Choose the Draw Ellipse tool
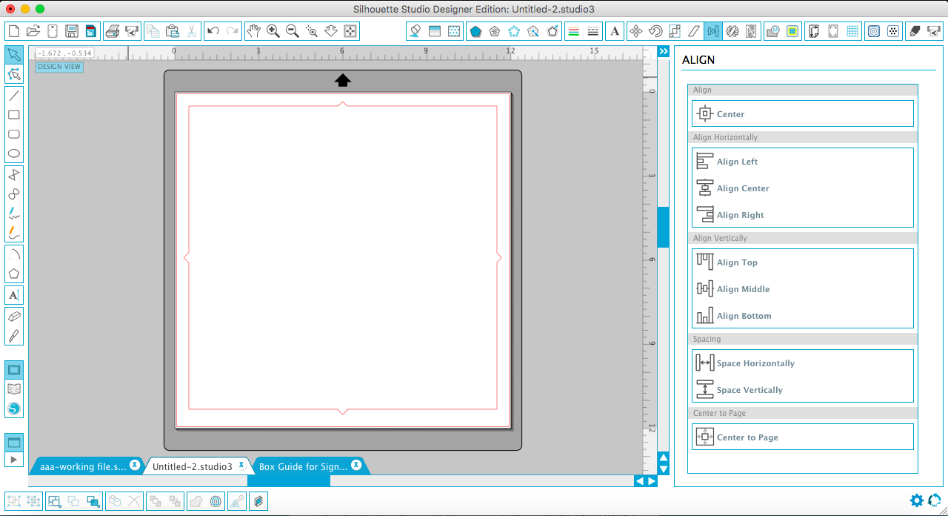The width and height of the screenshot is (948, 516). click(x=13, y=154)
